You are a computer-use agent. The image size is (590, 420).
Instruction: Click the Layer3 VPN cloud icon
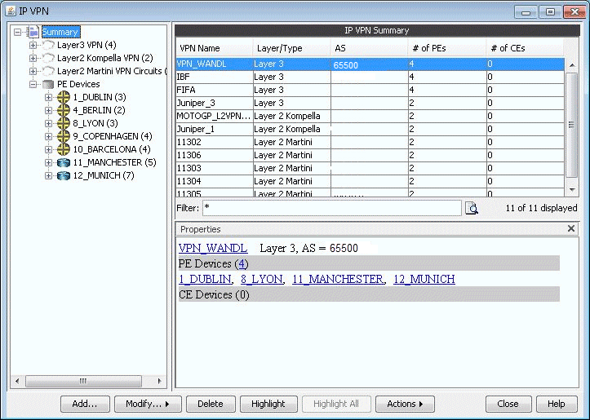(48, 45)
